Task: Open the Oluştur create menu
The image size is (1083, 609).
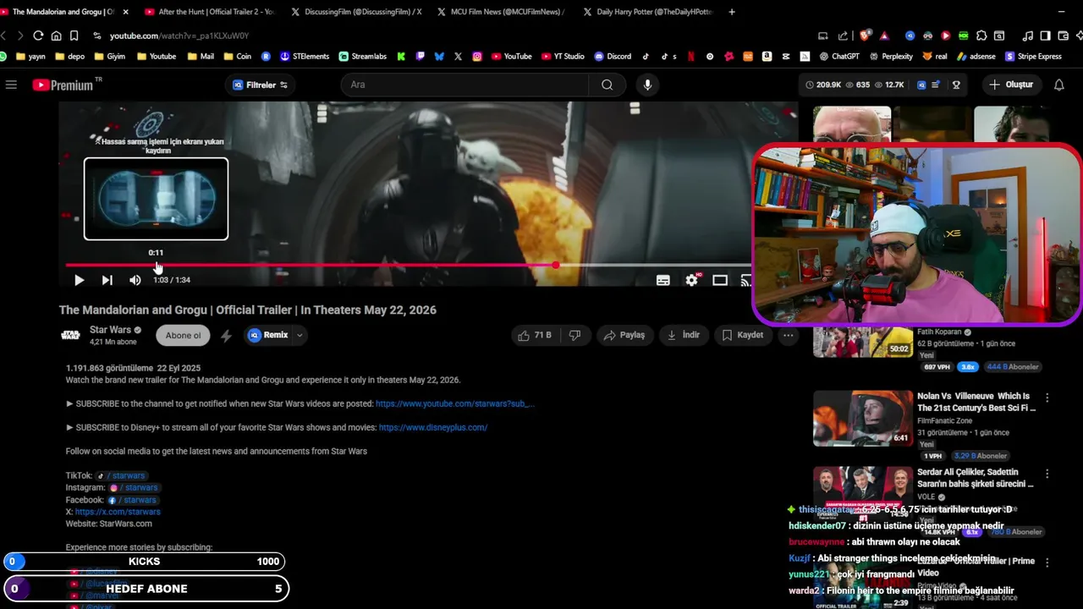Action: click(x=1011, y=85)
